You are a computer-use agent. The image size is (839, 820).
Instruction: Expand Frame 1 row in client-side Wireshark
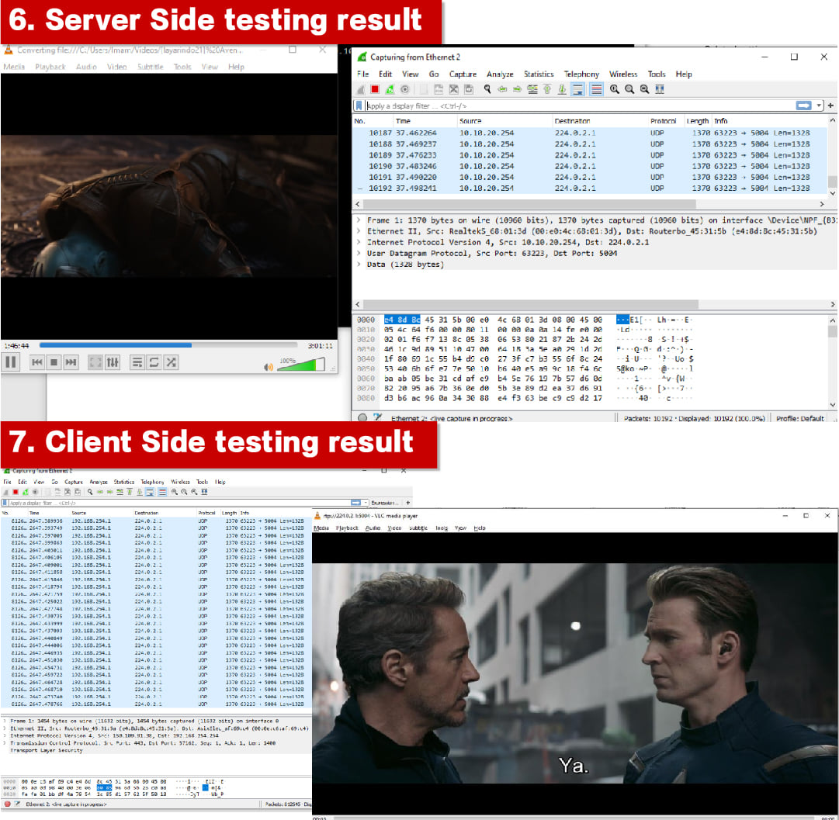click(5, 721)
